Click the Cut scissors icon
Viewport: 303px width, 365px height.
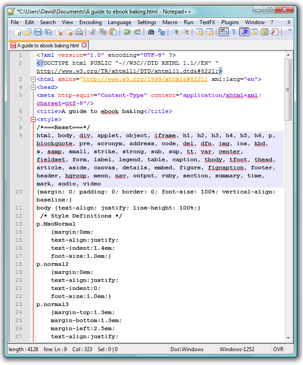93,32
